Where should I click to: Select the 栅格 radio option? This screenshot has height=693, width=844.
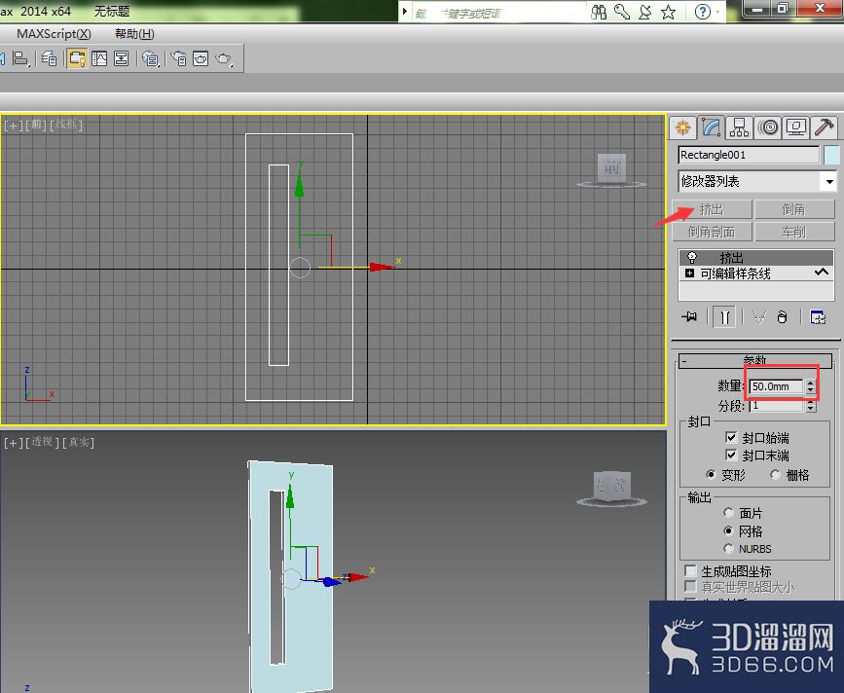775,475
